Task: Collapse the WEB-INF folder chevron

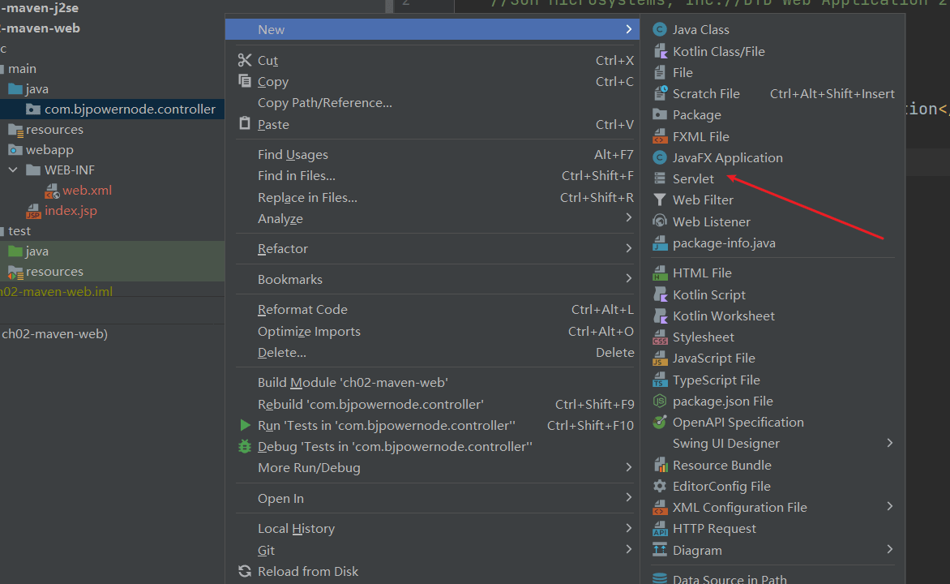Action: pos(13,170)
